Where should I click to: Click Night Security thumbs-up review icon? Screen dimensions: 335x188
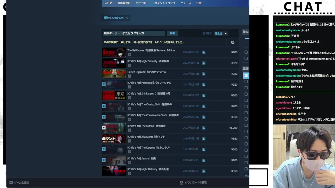click(204, 63)
